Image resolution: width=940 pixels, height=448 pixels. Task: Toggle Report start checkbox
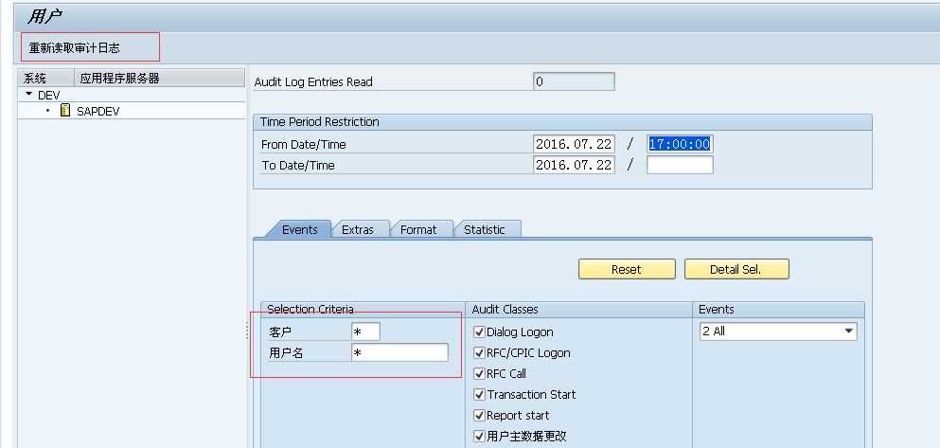(x=479, y=415)
